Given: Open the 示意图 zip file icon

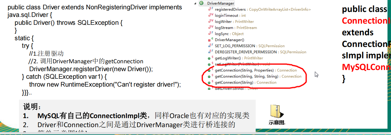Looking at the screenshot, I should (276, 111).
